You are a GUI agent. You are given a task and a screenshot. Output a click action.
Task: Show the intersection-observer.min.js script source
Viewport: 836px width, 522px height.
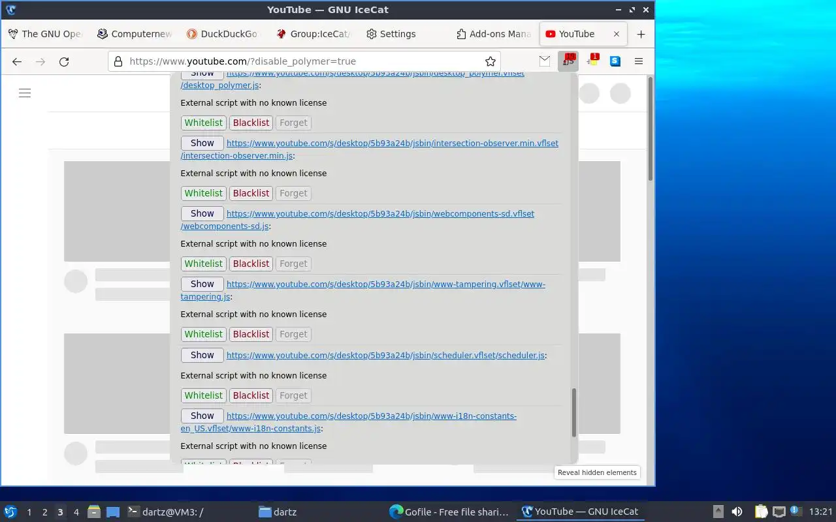(x=202, y=143)
